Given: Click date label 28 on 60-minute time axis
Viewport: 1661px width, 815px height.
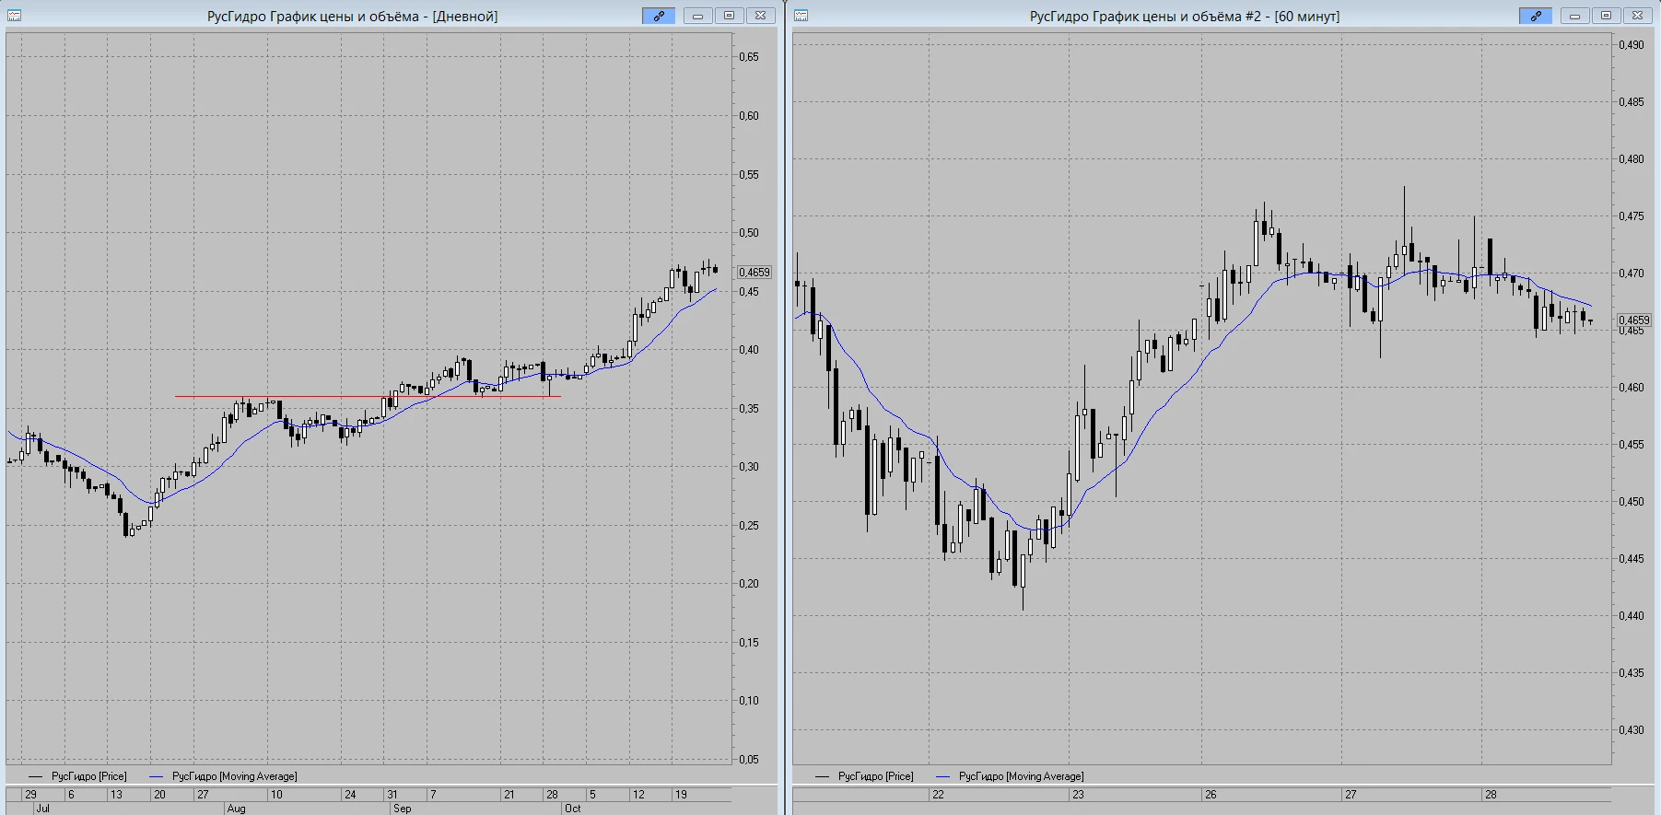Looking at the screenshot, I should 1491,794.
